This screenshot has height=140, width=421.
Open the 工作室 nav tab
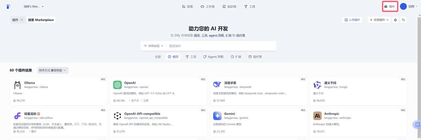tap(208, 7)
